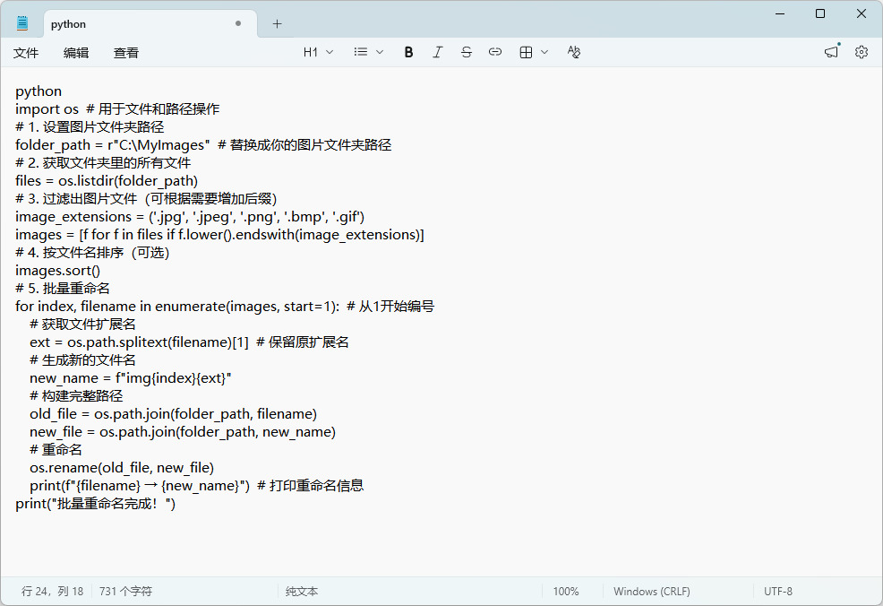Click the 100% zoom level indicator
This screenshot has width=883, height=606.
(x=566, y=592)
